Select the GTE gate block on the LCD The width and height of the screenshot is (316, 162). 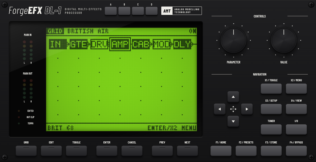pos(79,44)
